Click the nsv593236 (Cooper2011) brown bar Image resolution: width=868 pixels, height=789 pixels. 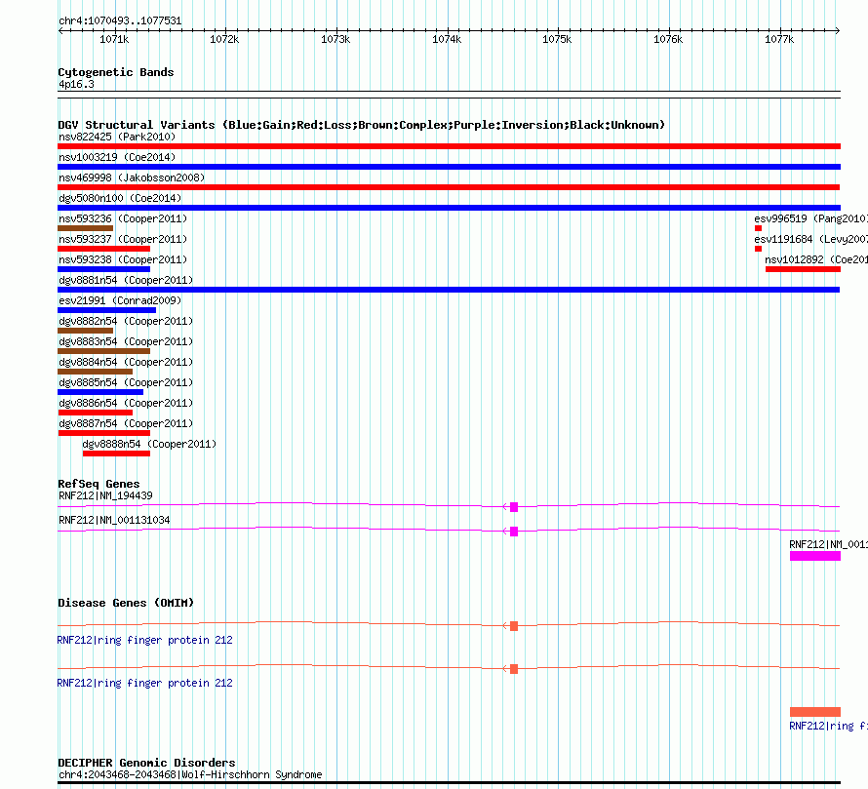click(x=85, y=228)
